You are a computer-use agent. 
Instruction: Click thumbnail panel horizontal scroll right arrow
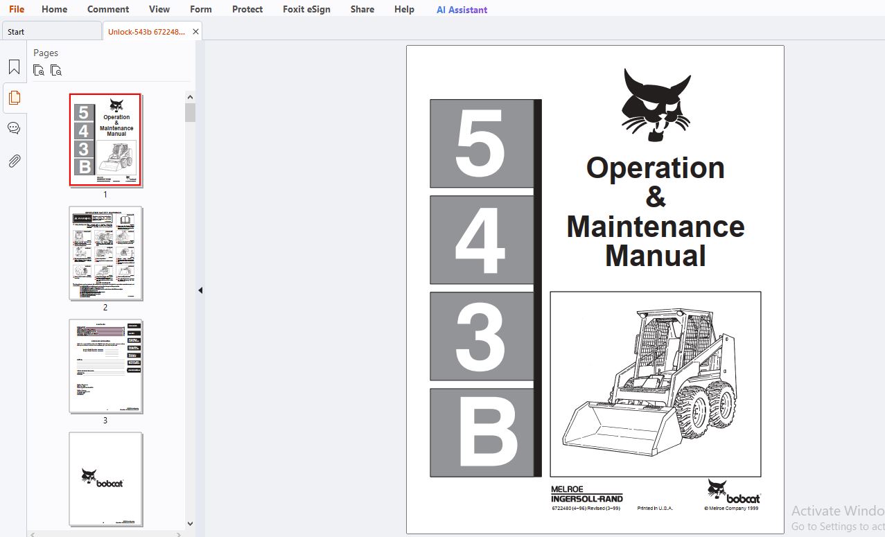pyautogui.click(x=180, y=534)
